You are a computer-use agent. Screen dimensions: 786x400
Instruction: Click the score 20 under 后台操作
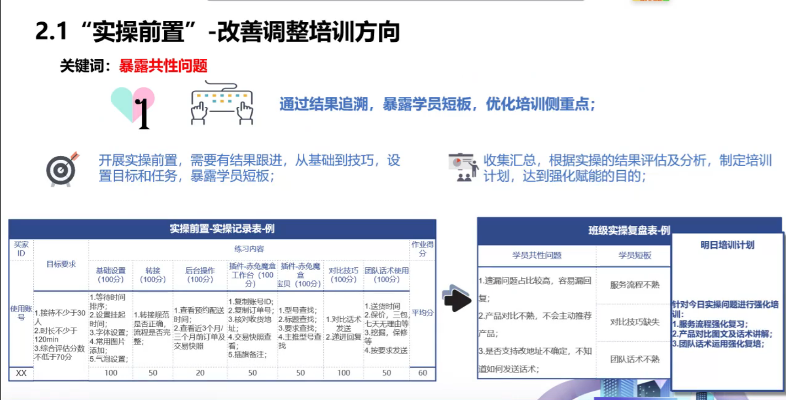(200, 373)
